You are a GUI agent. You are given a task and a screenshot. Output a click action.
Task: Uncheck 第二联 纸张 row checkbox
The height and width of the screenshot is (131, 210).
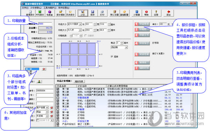tap(58, 92)
